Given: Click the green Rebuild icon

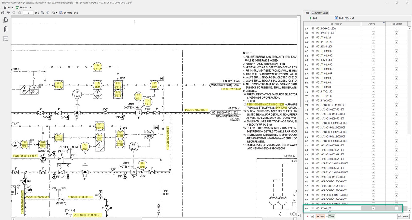Looking at the screenshot, I should pos(17,7).
